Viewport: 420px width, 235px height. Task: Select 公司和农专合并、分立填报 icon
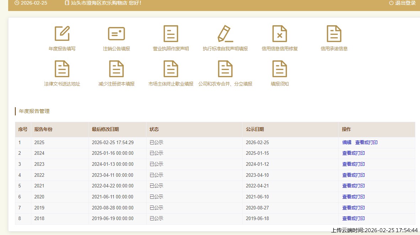click(x=225, y=69)
